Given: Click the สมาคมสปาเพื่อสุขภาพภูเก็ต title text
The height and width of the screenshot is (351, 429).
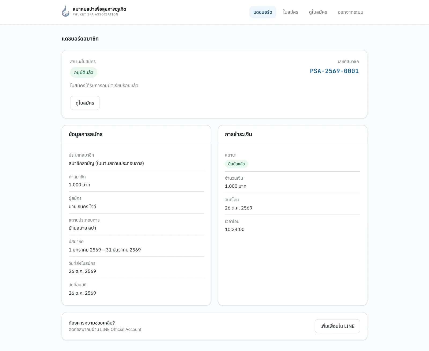Looking at the screenshot, I should [x=99, y=9].
